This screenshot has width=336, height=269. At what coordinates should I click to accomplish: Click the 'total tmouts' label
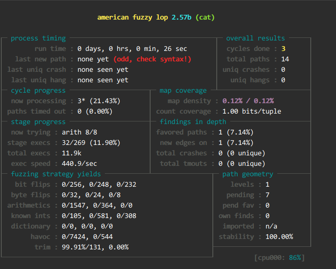click(x=183, y=164)
